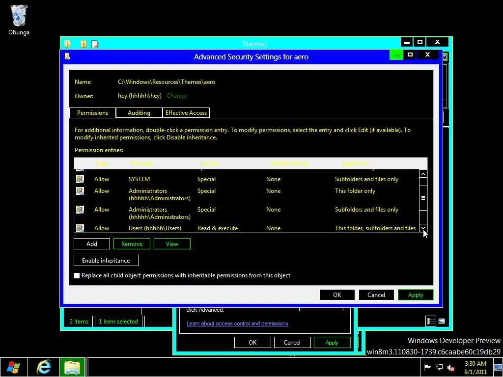The image size is (503, 377).
Task: Click the permission list scrollbar thumb
Action: coord(423,198)
